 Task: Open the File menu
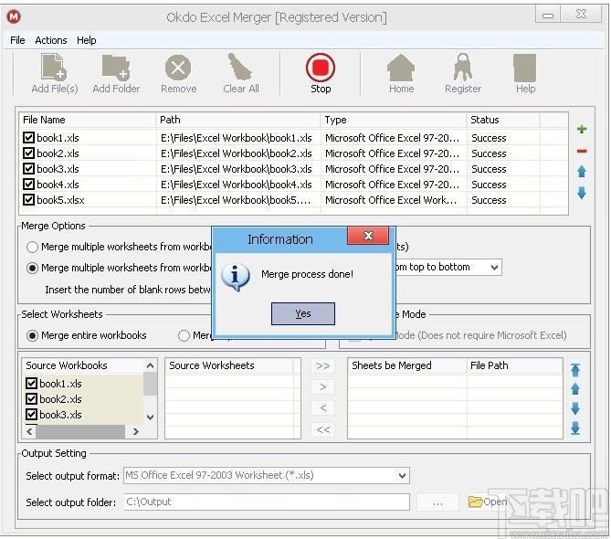click(x=17, y=40)
